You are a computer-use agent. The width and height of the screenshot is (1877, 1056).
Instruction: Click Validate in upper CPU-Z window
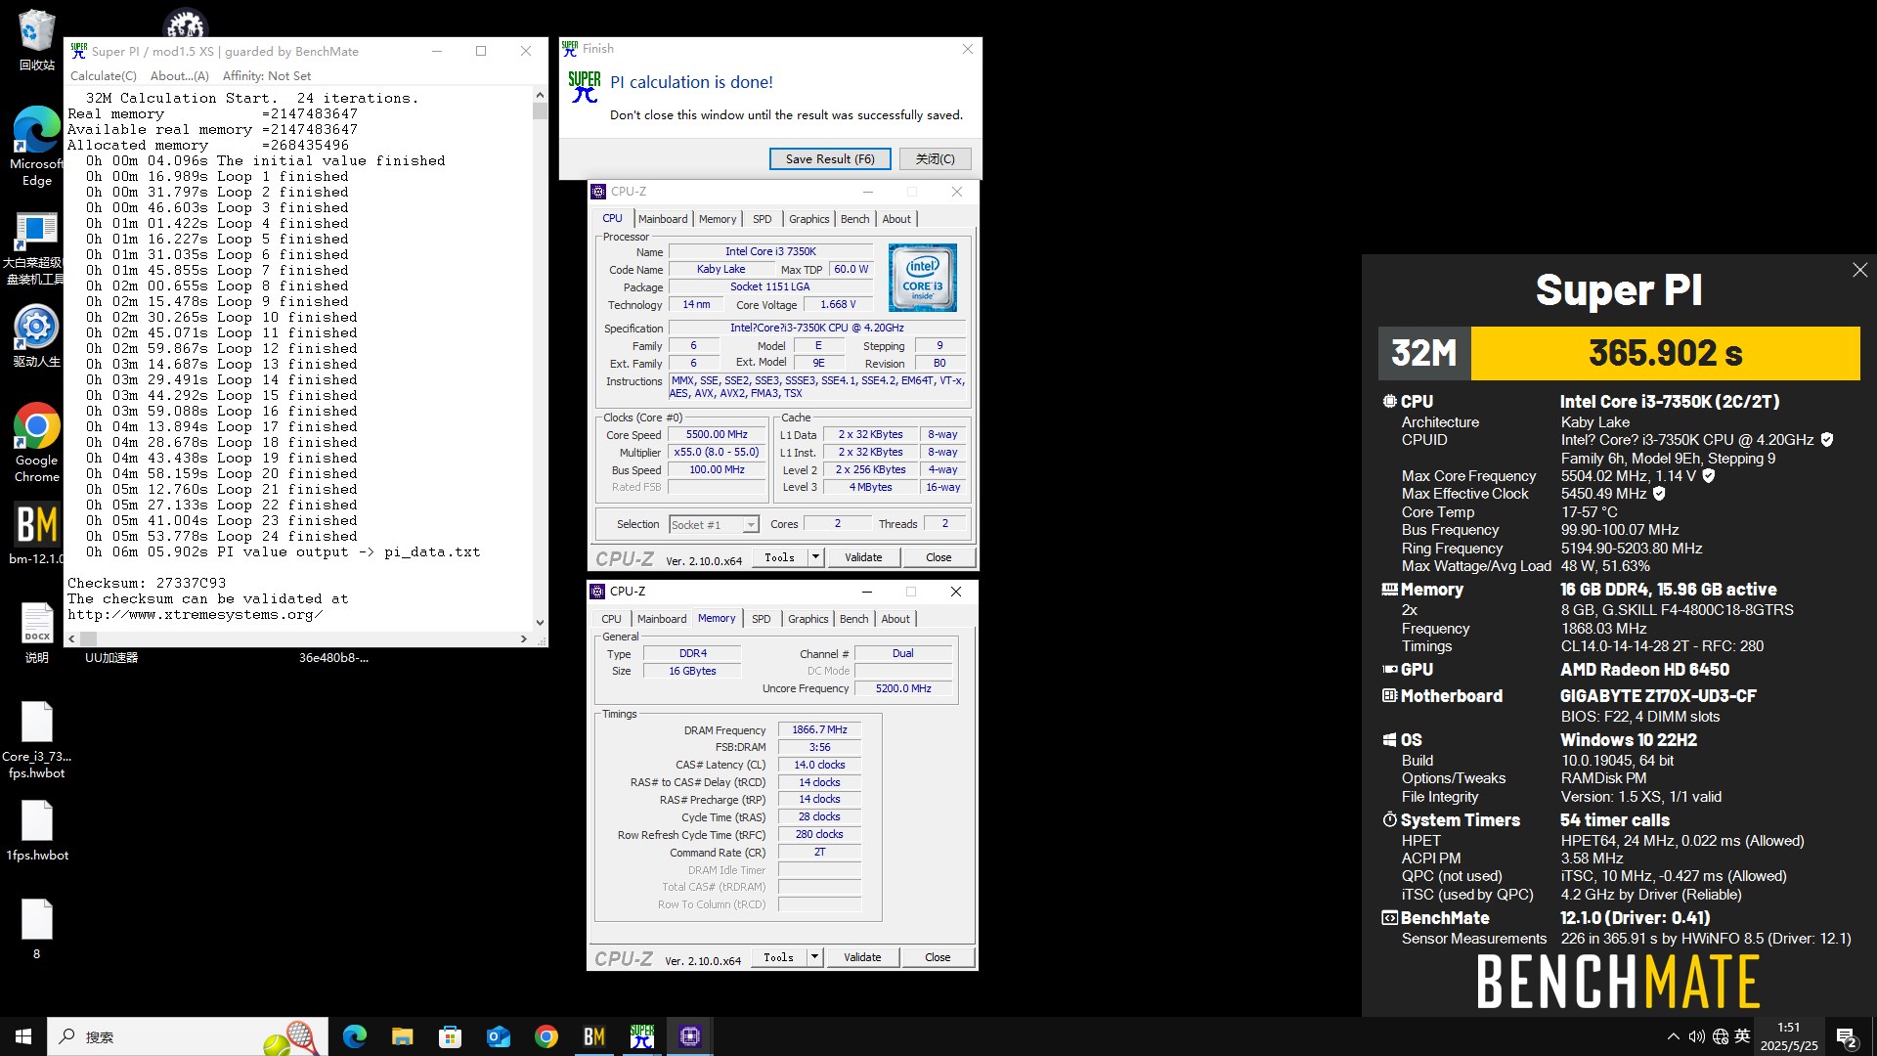(863, 557)
